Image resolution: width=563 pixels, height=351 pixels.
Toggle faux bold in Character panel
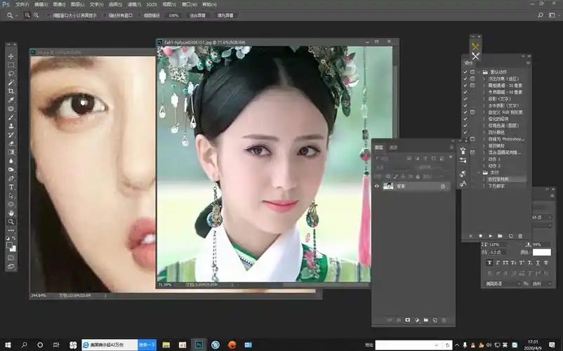[x=489, y=263]
